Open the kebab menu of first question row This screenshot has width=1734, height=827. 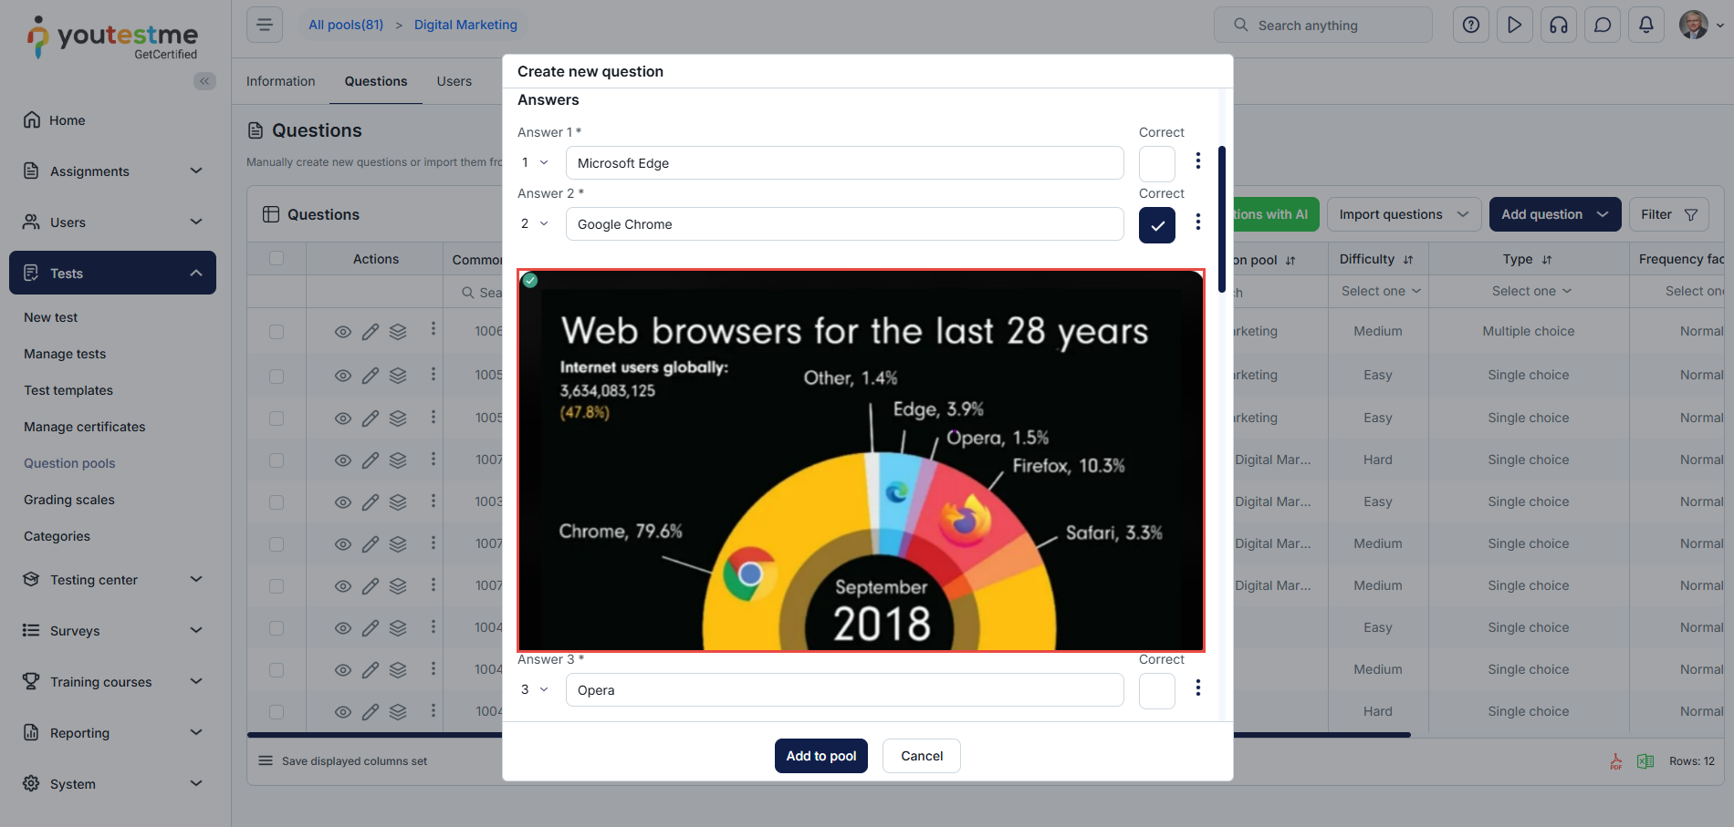point(433,329)
